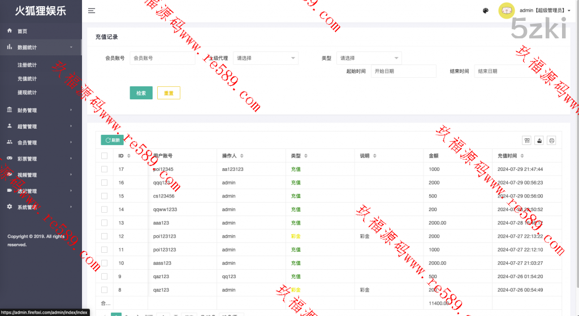Click the operator cell aa123123
Image resolution: width=579 pixels, height=316 pixels.
coord(232,169)
